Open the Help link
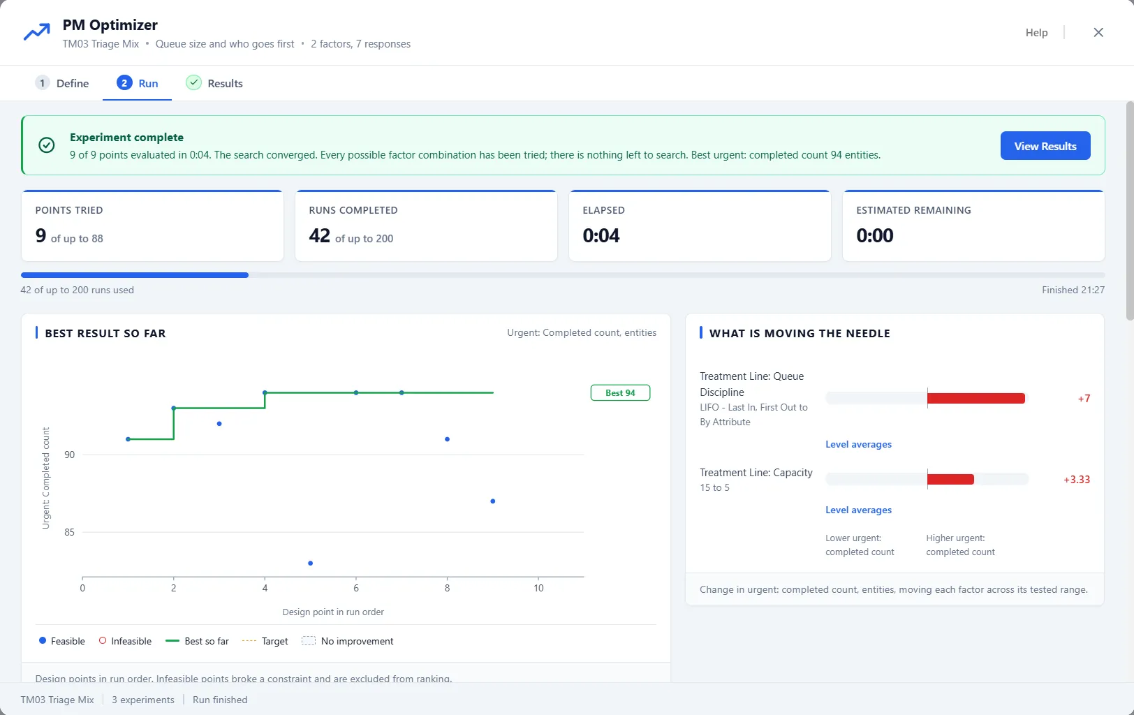This screenshot has height=715, width=1134. [1036, 32]
